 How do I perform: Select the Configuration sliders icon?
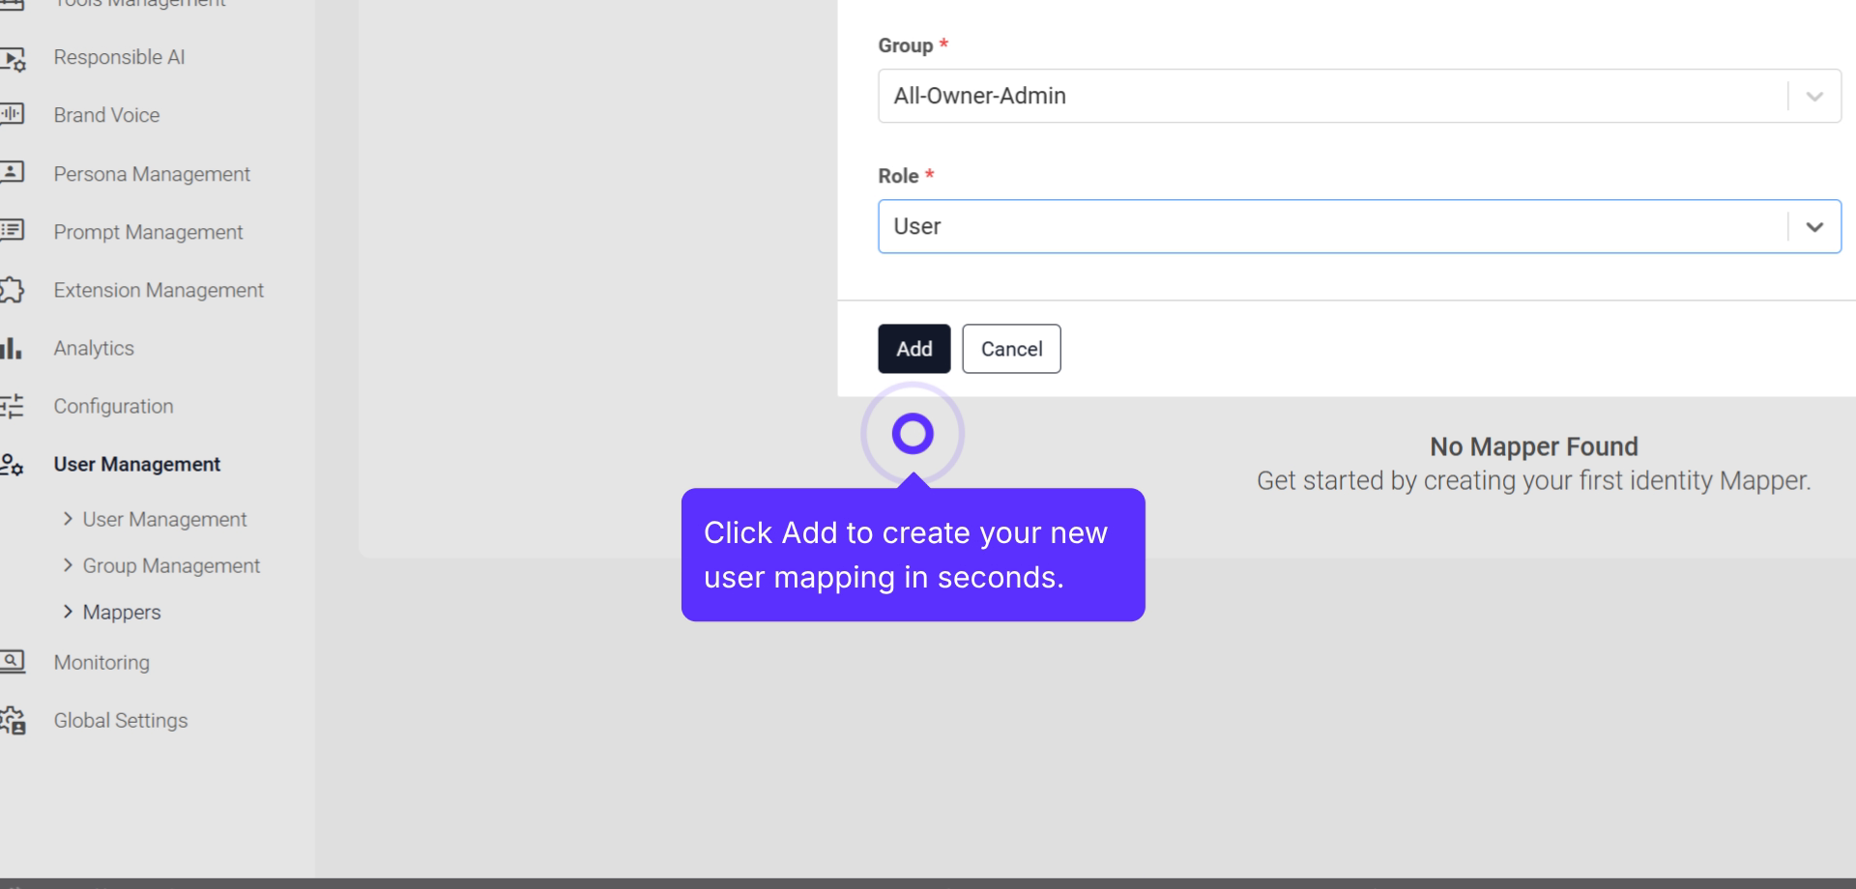point(13,406)
